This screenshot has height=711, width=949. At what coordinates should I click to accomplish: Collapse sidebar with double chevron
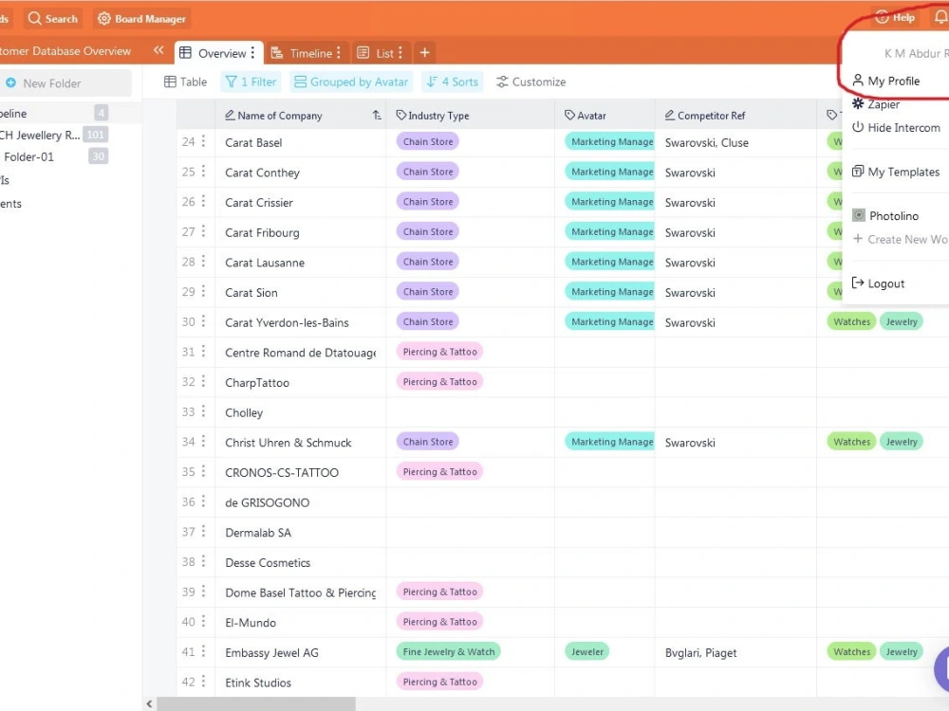pos(158,50)
